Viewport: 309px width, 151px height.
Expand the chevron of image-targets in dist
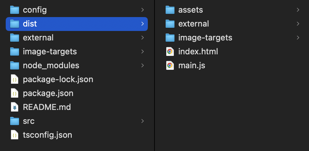click(x=298, y=38)
